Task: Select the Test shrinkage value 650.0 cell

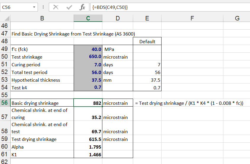Action: [x=88, y=57]
